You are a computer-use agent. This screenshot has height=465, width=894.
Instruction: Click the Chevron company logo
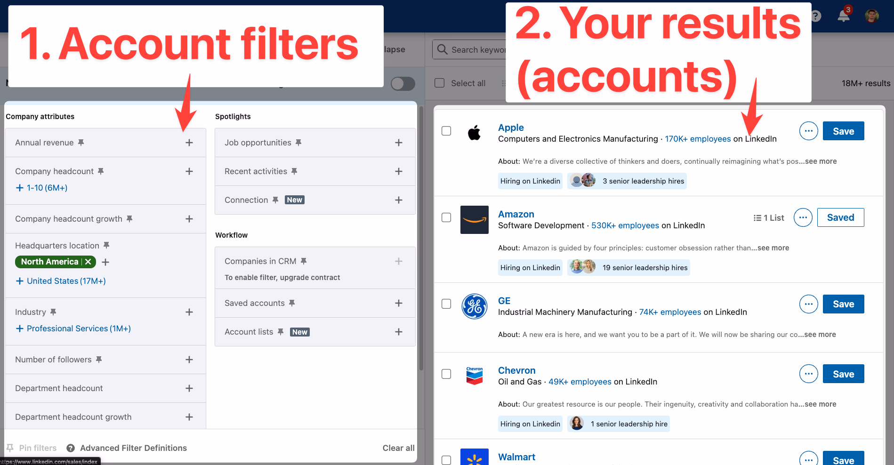[x=475, y=376]
